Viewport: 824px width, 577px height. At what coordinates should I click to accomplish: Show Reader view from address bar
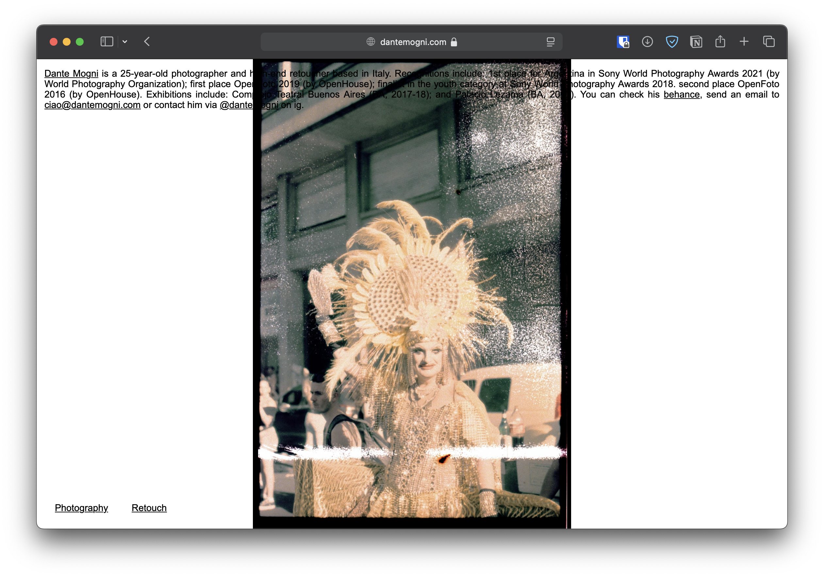pyautogui.click(x=550, y=42)
